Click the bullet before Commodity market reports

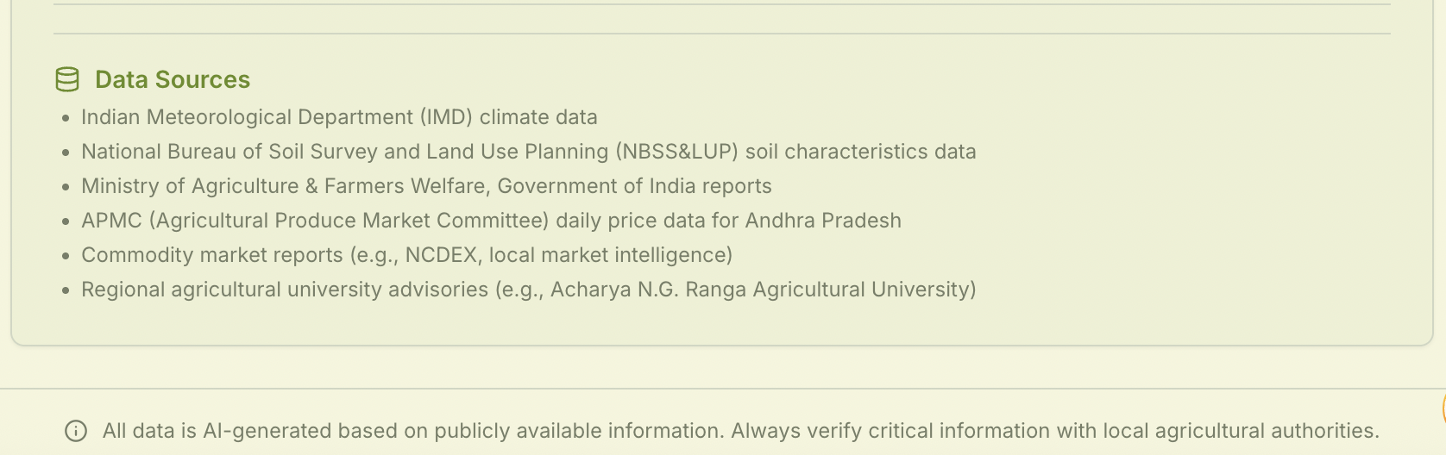[x=66, y=256]
